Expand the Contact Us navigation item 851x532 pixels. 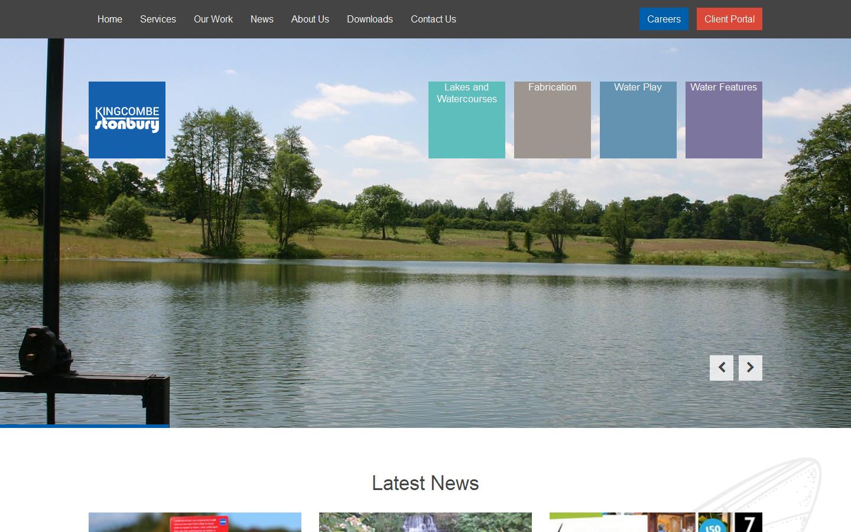point(433,19)
